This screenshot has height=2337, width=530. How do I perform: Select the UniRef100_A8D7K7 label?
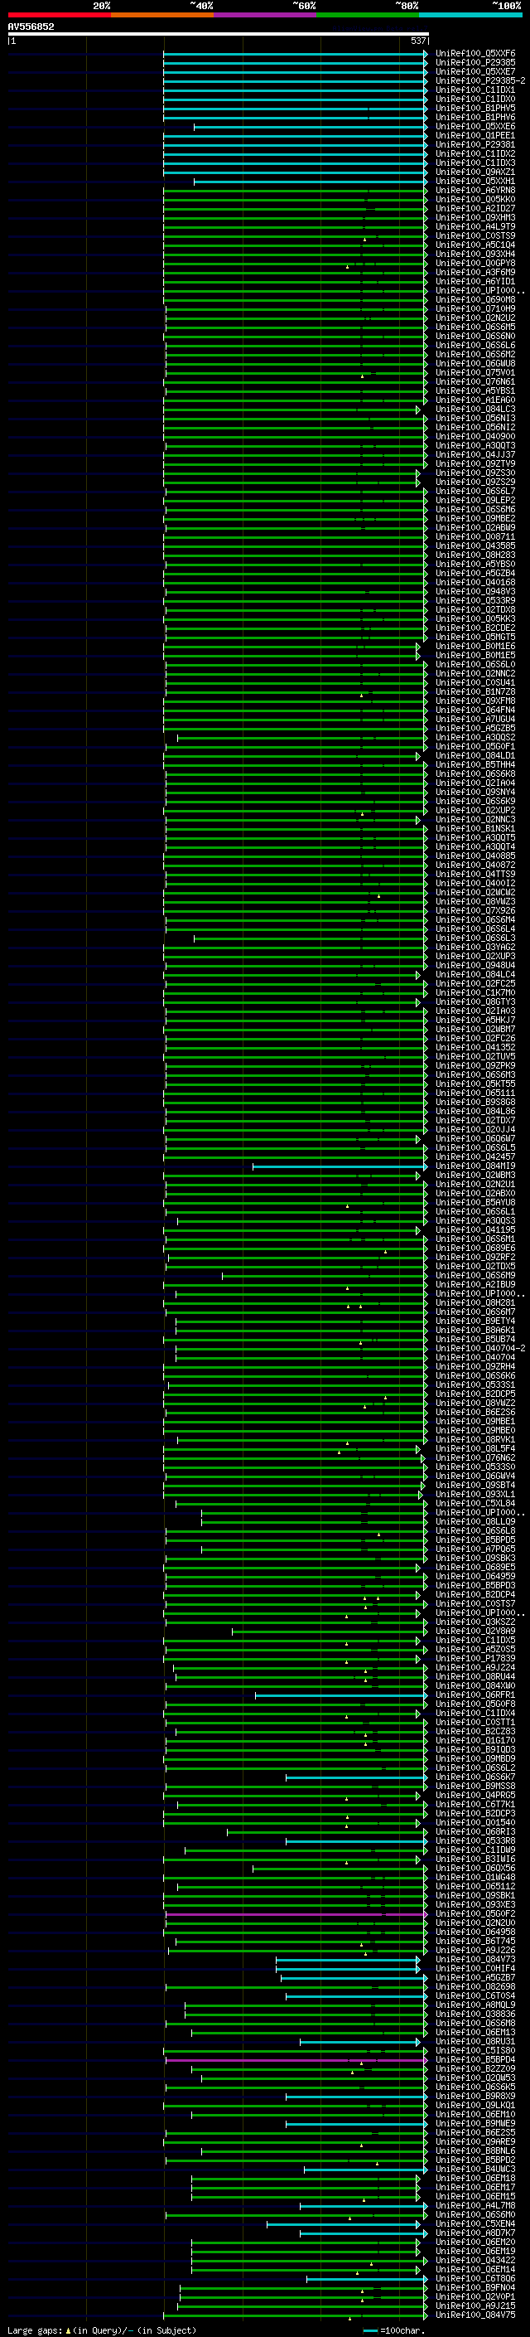click(475, 2233)
